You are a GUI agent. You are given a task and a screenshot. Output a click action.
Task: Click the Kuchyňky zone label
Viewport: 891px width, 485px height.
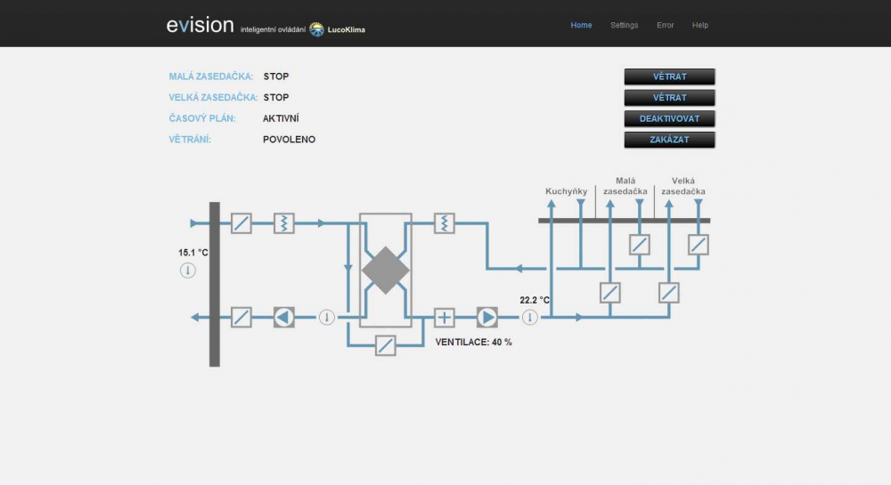pos(566,191)
